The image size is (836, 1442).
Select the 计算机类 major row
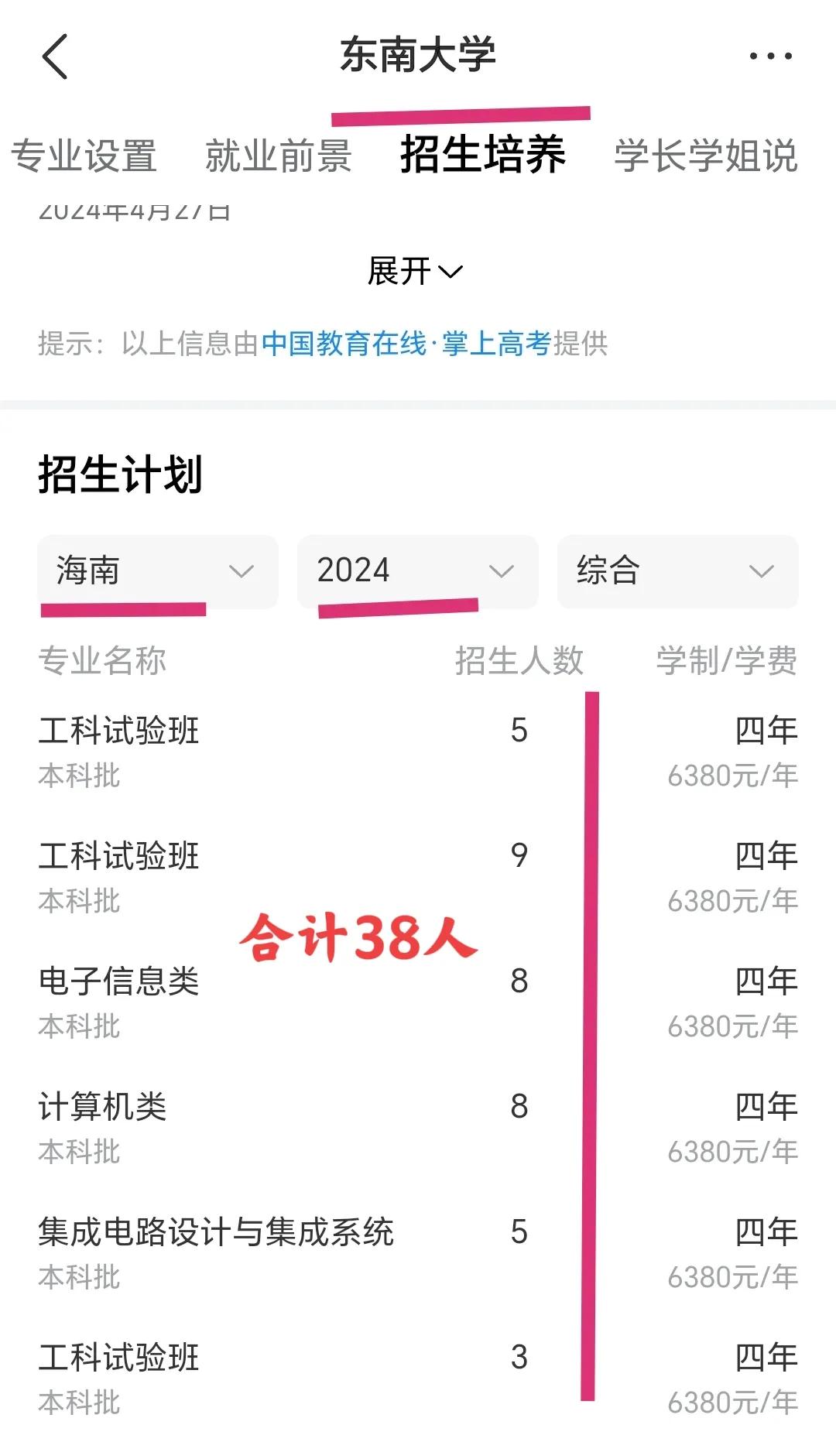[418, 1128]
